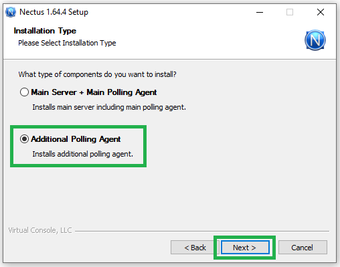Image resolution: width=340 pixels, height=267 pixels.
Task: Close the Nectus Setup window
Action: (x=321, y=12)
